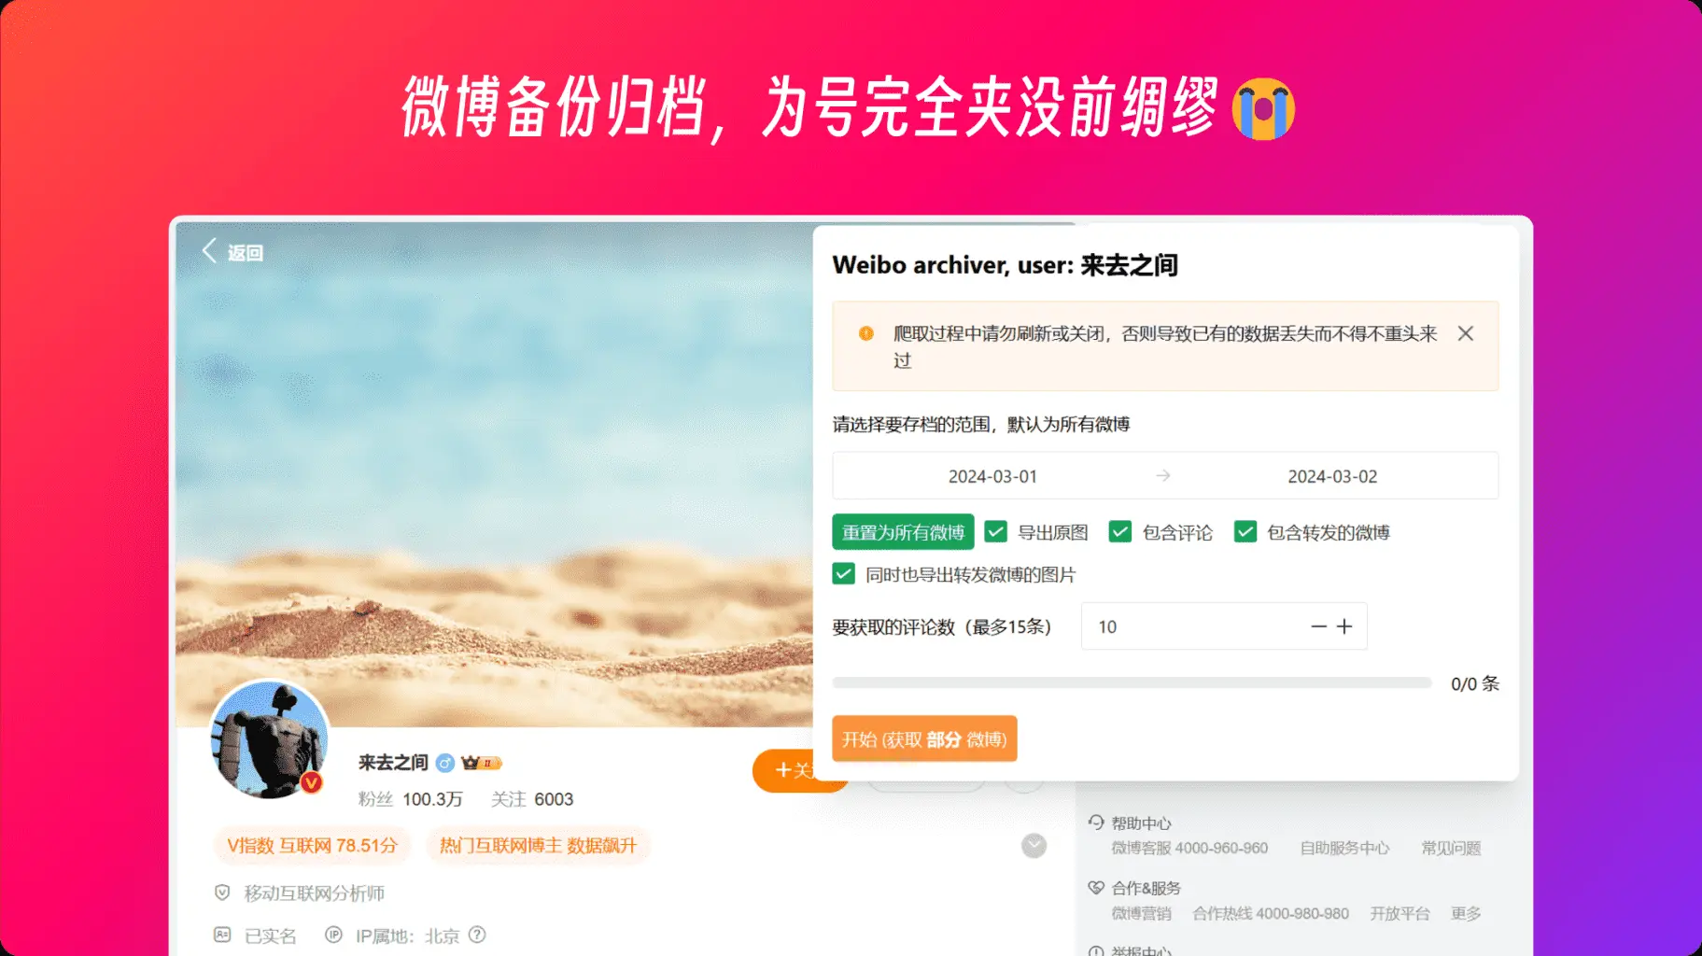The height and width of the screenshot is (956, 1702).
Task: Click the IP属地 question mark help icon
Action: (x=477, y=935)
